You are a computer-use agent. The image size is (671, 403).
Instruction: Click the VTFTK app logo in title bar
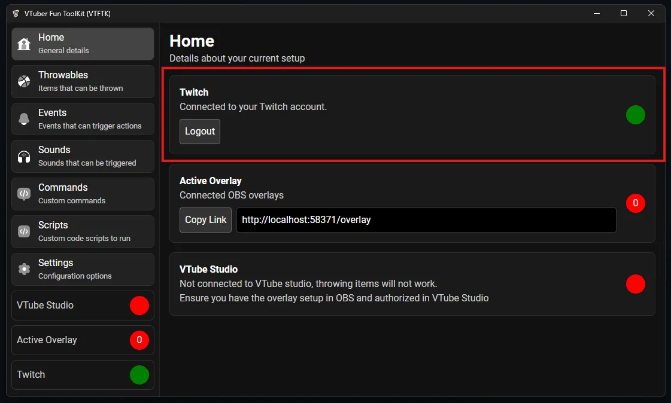point(16,14)
